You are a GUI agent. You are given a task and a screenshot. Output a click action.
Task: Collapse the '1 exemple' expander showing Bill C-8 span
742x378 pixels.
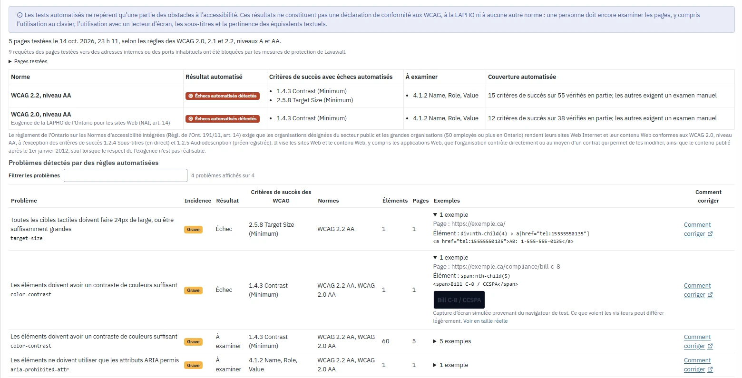coord(450,257)
